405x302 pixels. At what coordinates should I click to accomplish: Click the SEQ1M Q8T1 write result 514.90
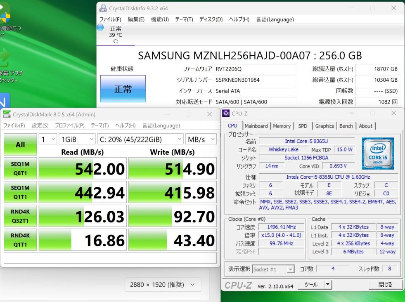(x=173, y=169)
